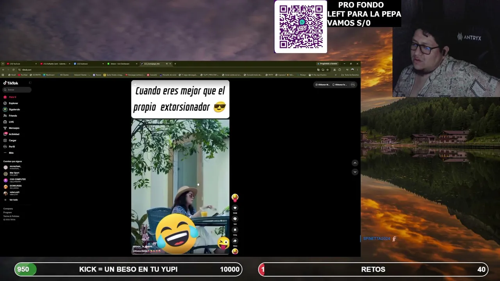500x281 pixels.
Task: Open the Friends people icon
Action: pyautogui.click(x=5, y=116)
